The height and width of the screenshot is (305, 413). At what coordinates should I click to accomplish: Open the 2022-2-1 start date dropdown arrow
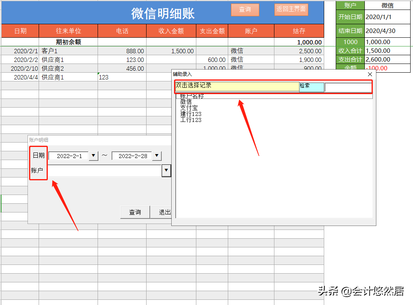tap(93, 156)
